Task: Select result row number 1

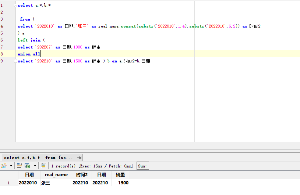Action: coord(9,183)
